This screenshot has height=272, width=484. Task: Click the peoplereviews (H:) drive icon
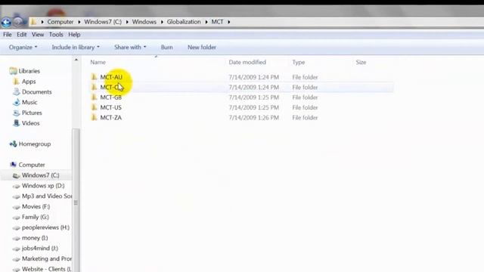tap(17, 228)
